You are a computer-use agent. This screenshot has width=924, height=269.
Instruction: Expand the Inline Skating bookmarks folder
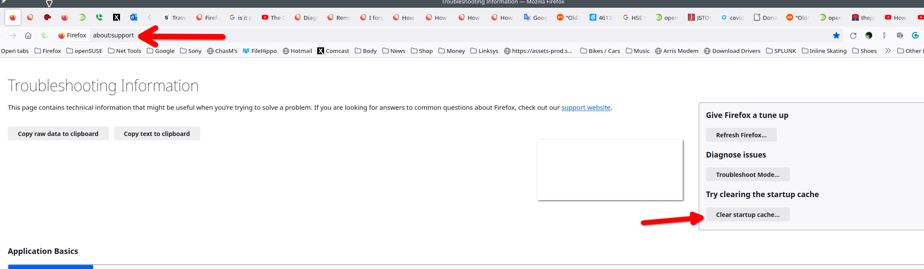(824, 51)
